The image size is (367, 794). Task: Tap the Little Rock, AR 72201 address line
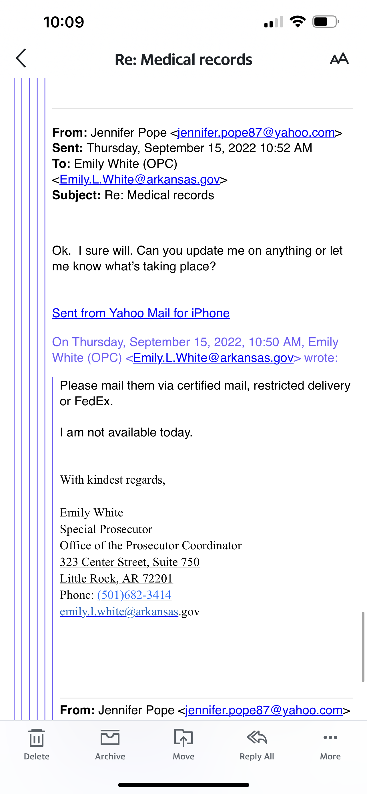pos(116,578)
